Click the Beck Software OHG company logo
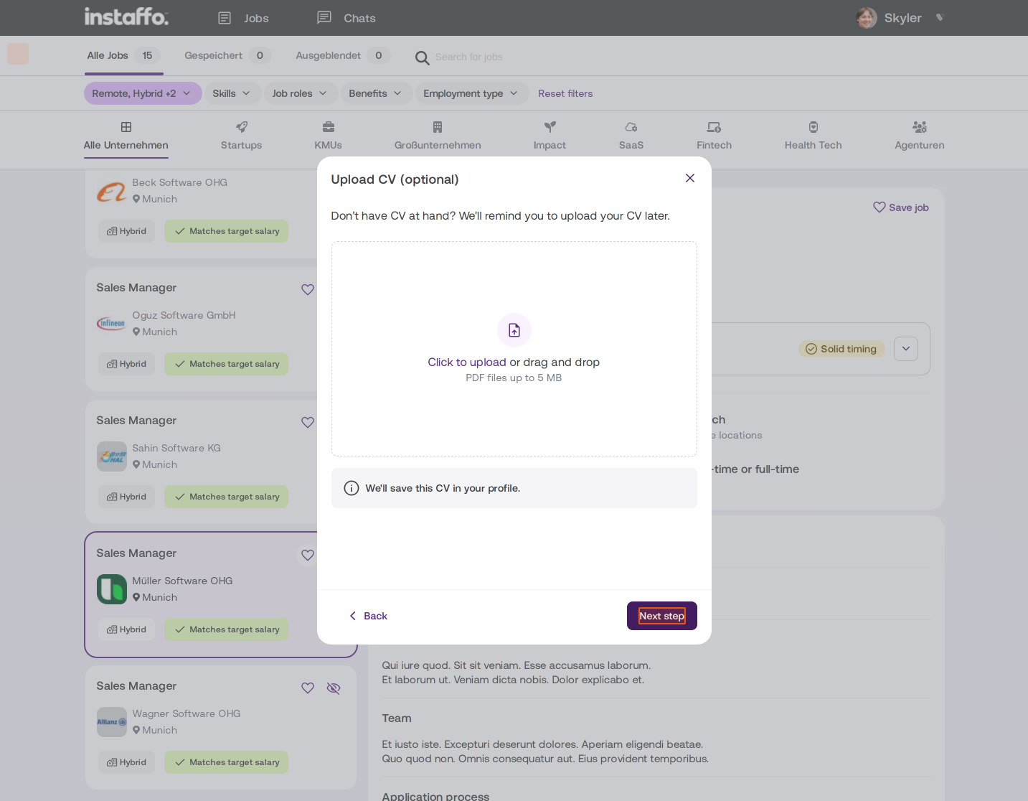Screen dimensions: 1028x801 (112, 191)
